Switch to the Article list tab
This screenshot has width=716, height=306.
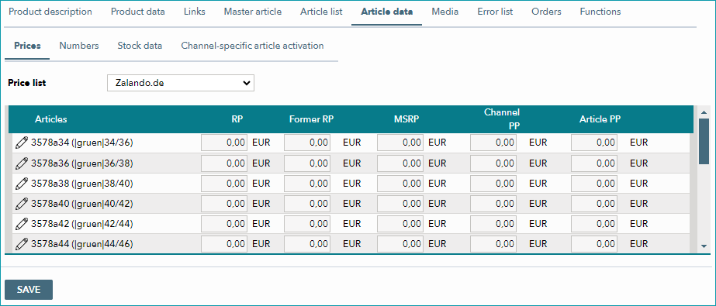point(321,12)
